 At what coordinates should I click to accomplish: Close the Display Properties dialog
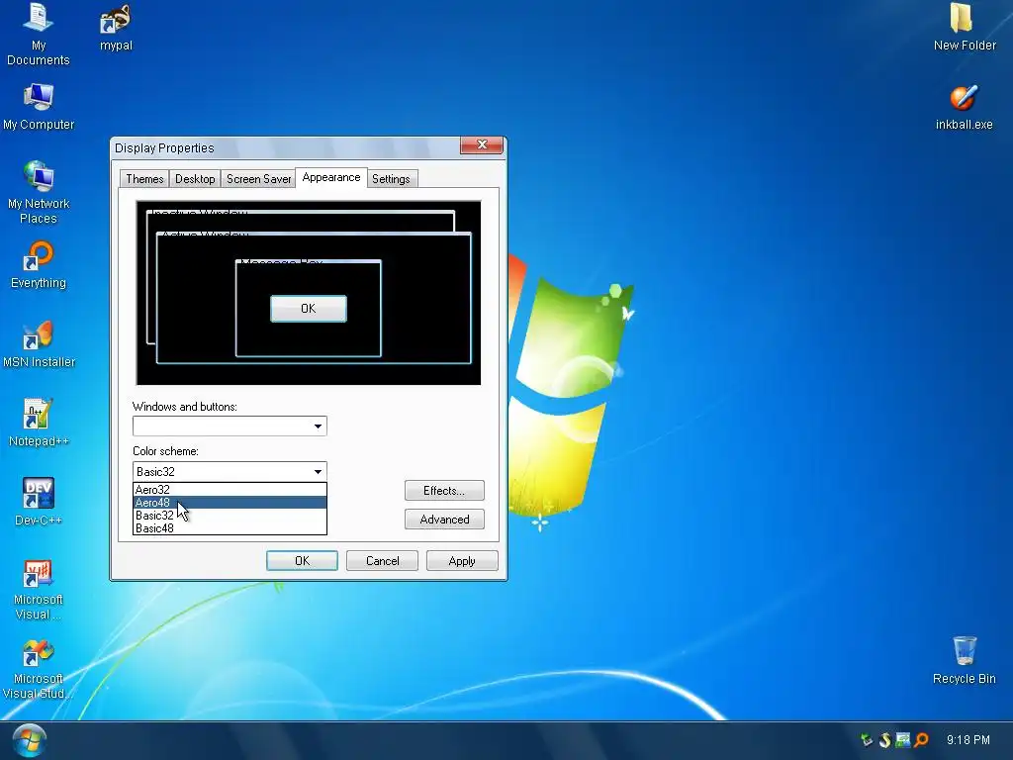click(482, 145)
